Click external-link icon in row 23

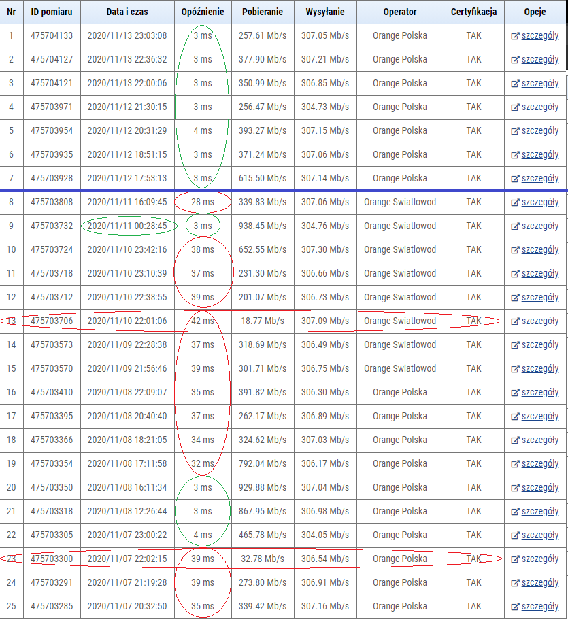515,559
